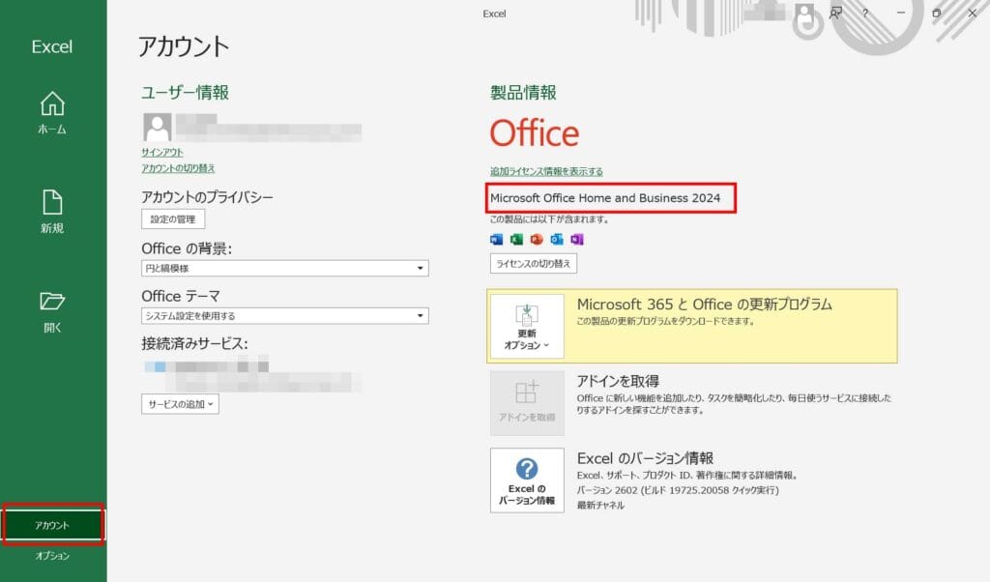Click the ライセンスの切り替え button
Screen dimensions: 990x582
pos(534,263)
